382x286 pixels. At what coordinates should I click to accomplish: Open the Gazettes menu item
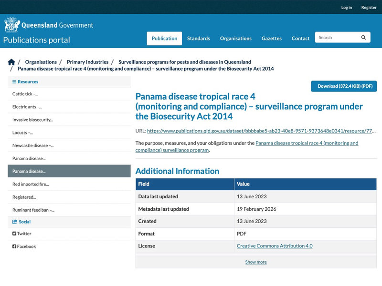click(x=271, y=39)
